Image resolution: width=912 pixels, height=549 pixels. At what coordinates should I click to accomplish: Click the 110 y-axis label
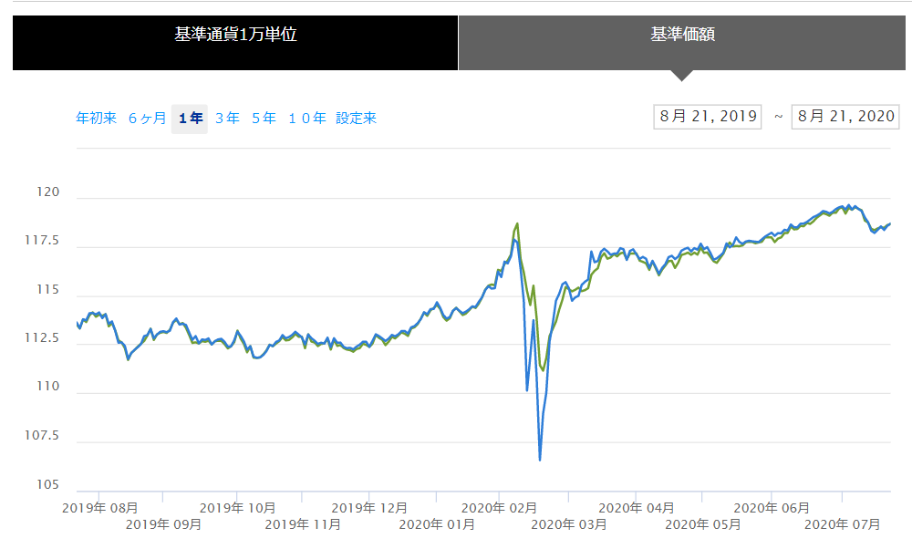point(47,386)
